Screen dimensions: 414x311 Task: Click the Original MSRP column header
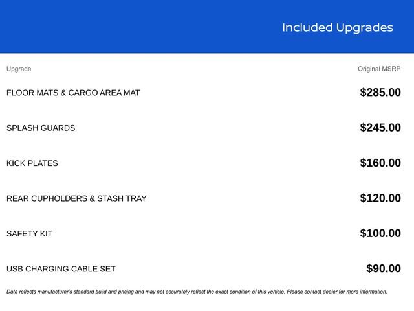pyautogui.click(x=379, y=69)
